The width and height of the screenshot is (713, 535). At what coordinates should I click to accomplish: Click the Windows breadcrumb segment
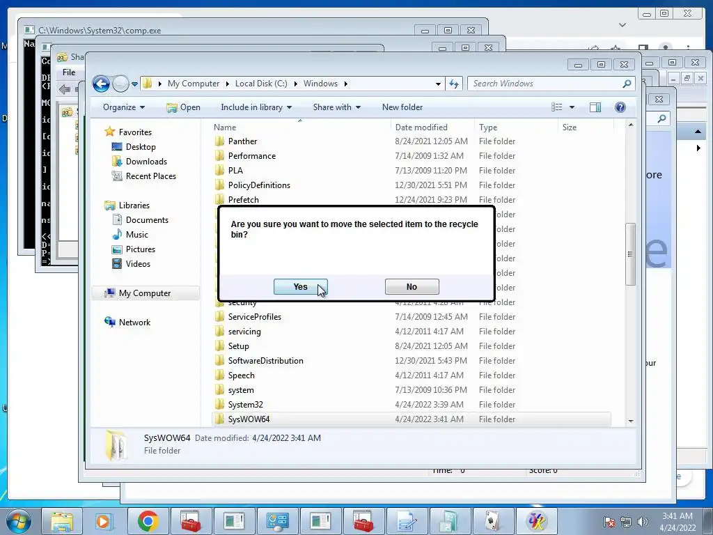coord(320,84)
